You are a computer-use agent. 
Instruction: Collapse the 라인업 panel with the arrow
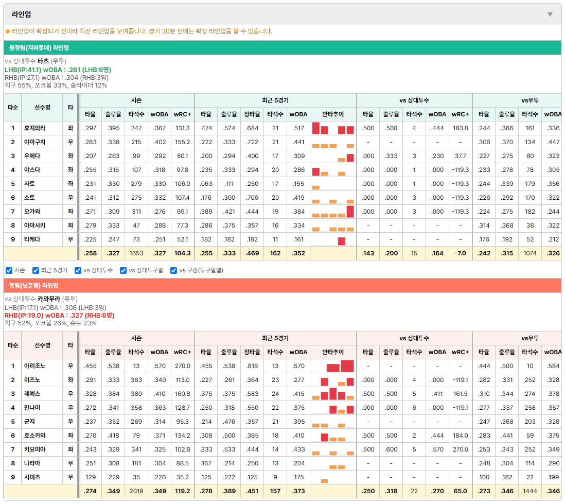pyautogui.click(x=550, y=14)
